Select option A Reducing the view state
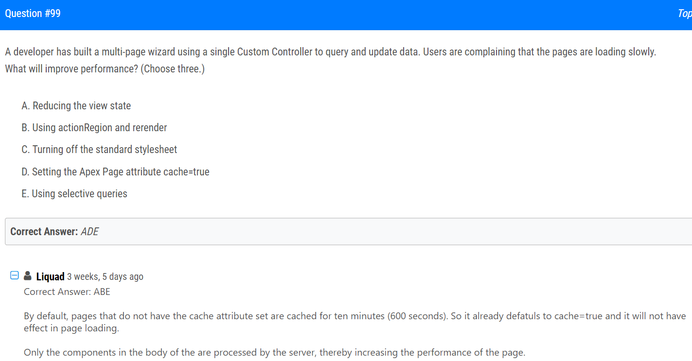The image size is (692, 361). pyautogui.click(x=76, y=105)
